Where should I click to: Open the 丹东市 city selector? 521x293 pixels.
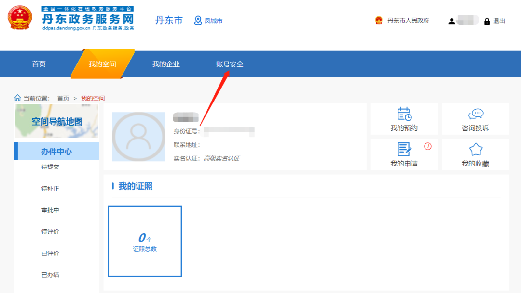[169, 20]
